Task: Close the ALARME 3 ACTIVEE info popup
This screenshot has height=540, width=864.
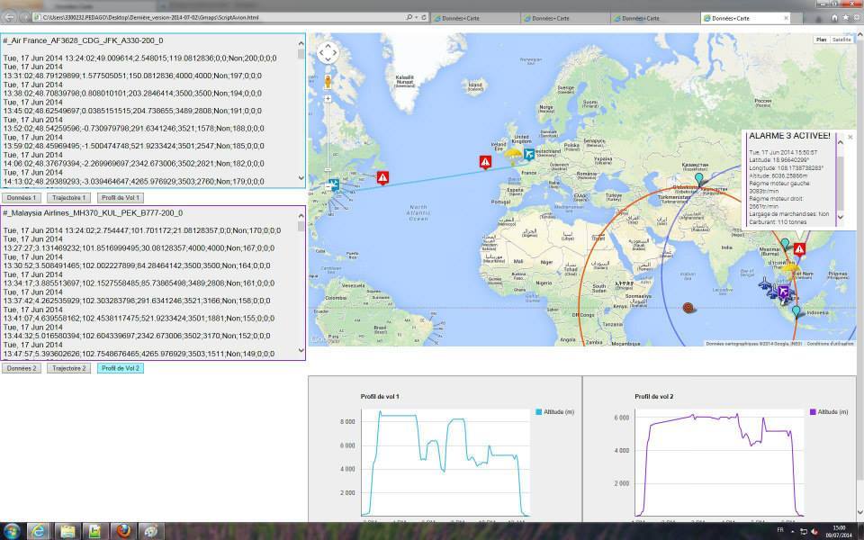Action: 850,138
